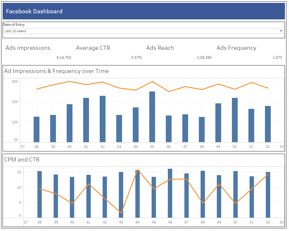Select the 4,14,753 impressions value
Screen dimensions: 289x231
pos(64,57)
